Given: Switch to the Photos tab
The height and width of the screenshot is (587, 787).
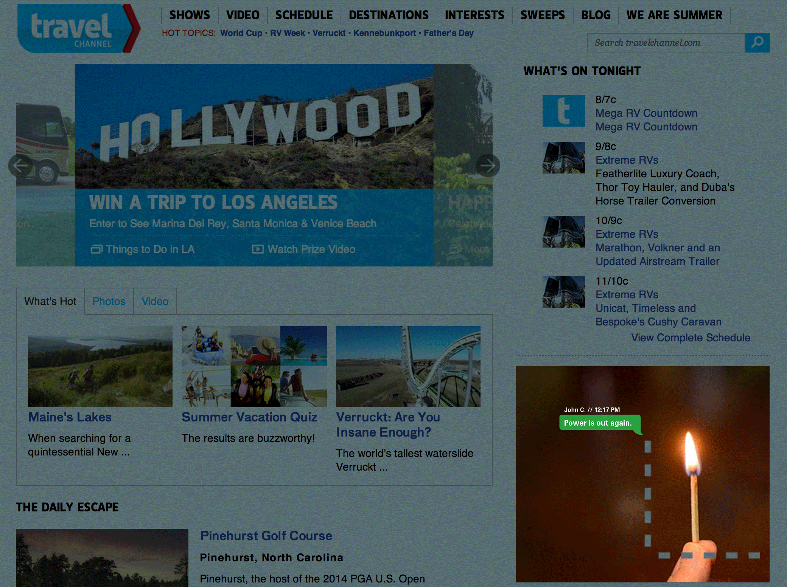Looking at the screenshot, I should (109, 301).
